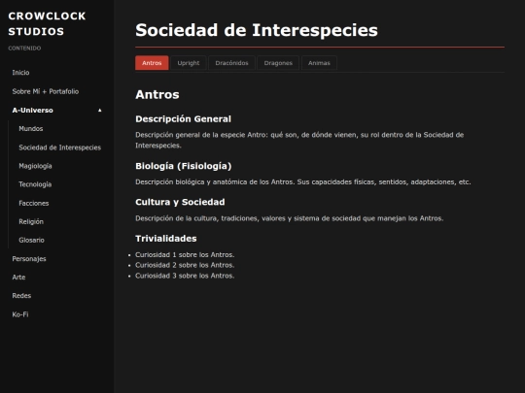This screenshot has height=393, width=525.
Task: Switch to the Upright tab
Action: click(189, 63)
